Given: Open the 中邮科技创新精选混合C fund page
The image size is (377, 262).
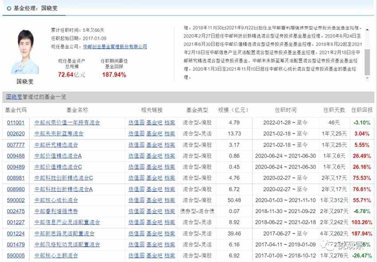Looking at the screenshot, I should click(x=63, y=178).
